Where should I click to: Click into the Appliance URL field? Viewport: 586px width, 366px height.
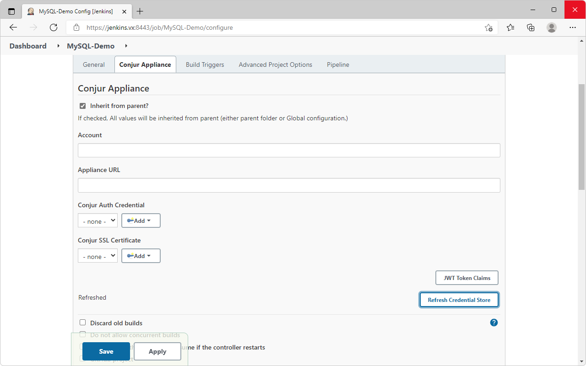[x=289, y=185]
